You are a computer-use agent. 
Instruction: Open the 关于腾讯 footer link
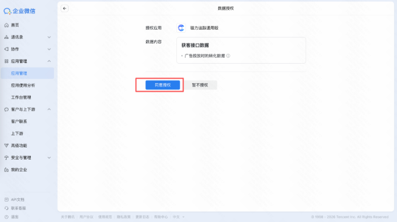[68, 217]
